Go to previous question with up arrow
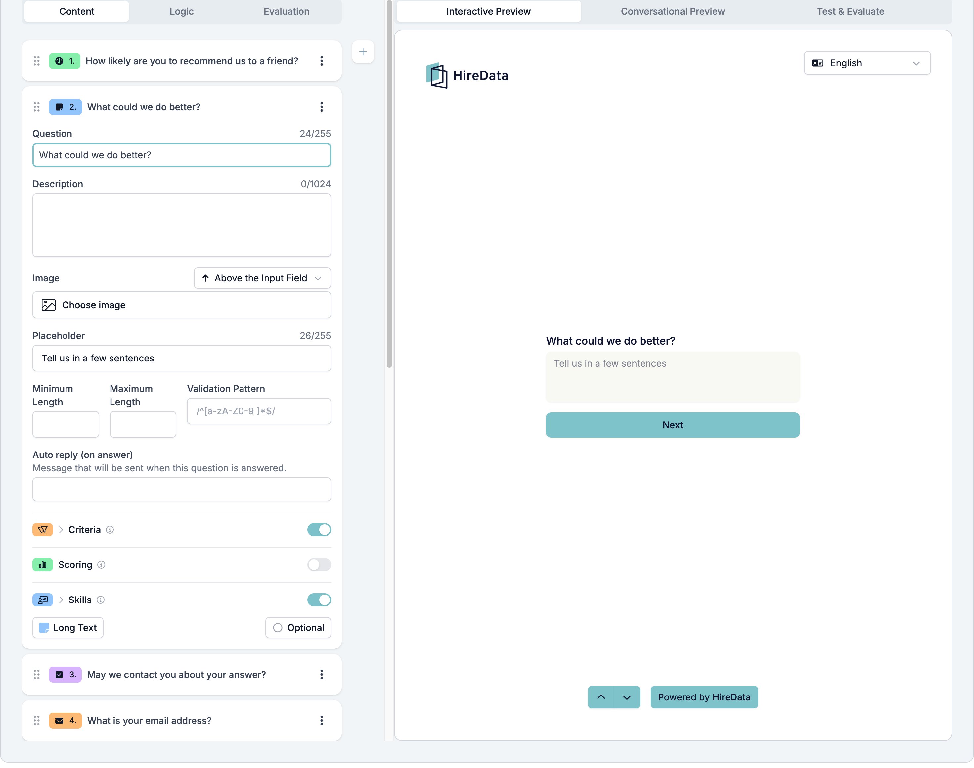Image resolution: width=974 pixels, height=768 pixels. pyautogui.click(x=601, y=697)
